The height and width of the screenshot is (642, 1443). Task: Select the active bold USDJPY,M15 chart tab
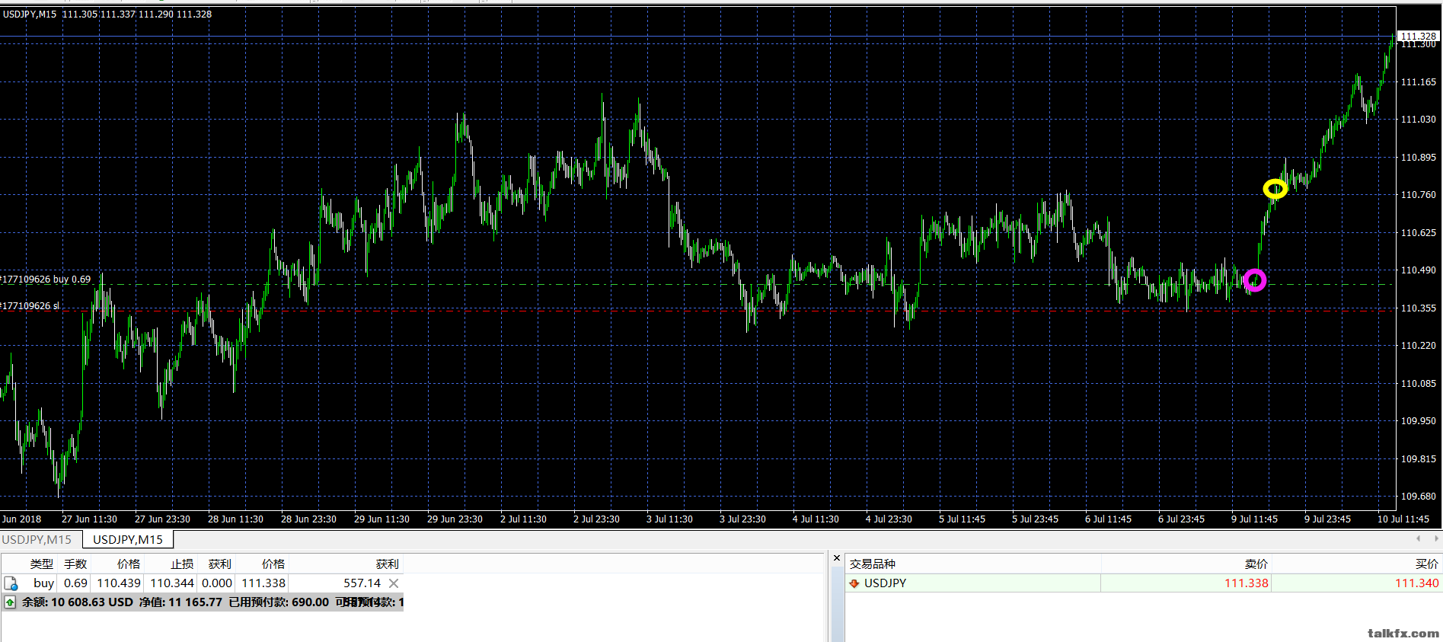pos(128,539)
